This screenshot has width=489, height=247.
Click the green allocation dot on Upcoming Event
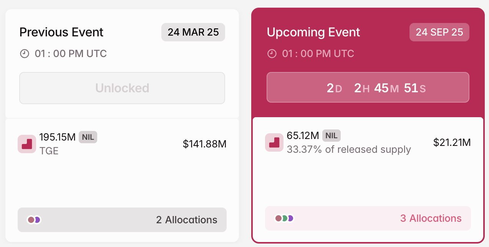[x=284, y=218]
